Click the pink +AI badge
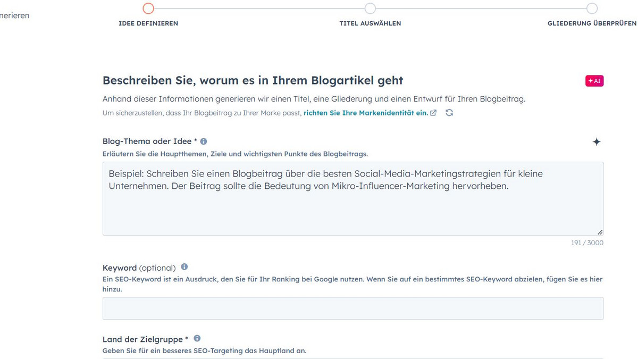Viewport: 638px width, 359px height. [x=594, y=81]
